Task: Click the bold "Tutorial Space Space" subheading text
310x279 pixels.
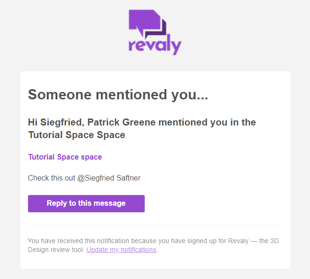Action: 77,135
